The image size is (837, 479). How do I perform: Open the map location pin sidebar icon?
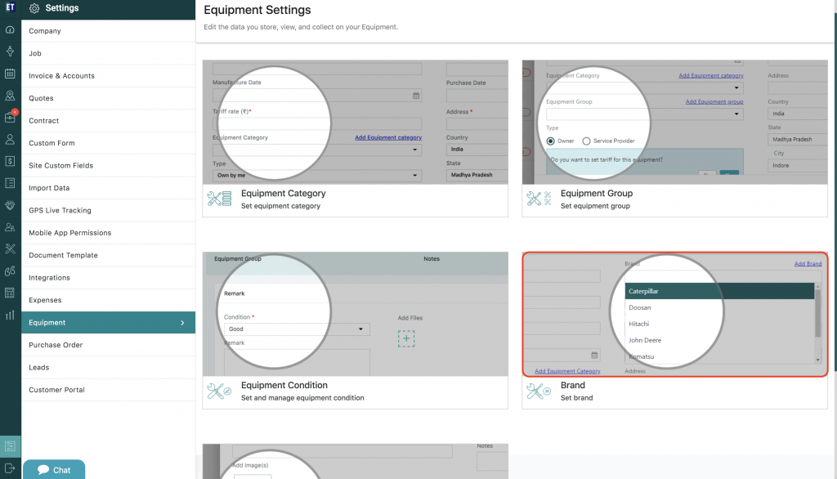(10, 96)
